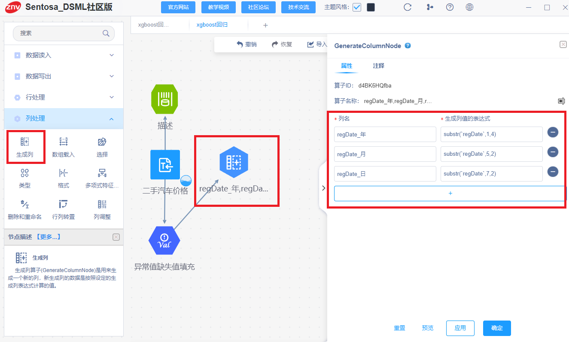Viewport: 569px width, 342px height.
Task: Open the 属性 tab
Action: point(347,66)
